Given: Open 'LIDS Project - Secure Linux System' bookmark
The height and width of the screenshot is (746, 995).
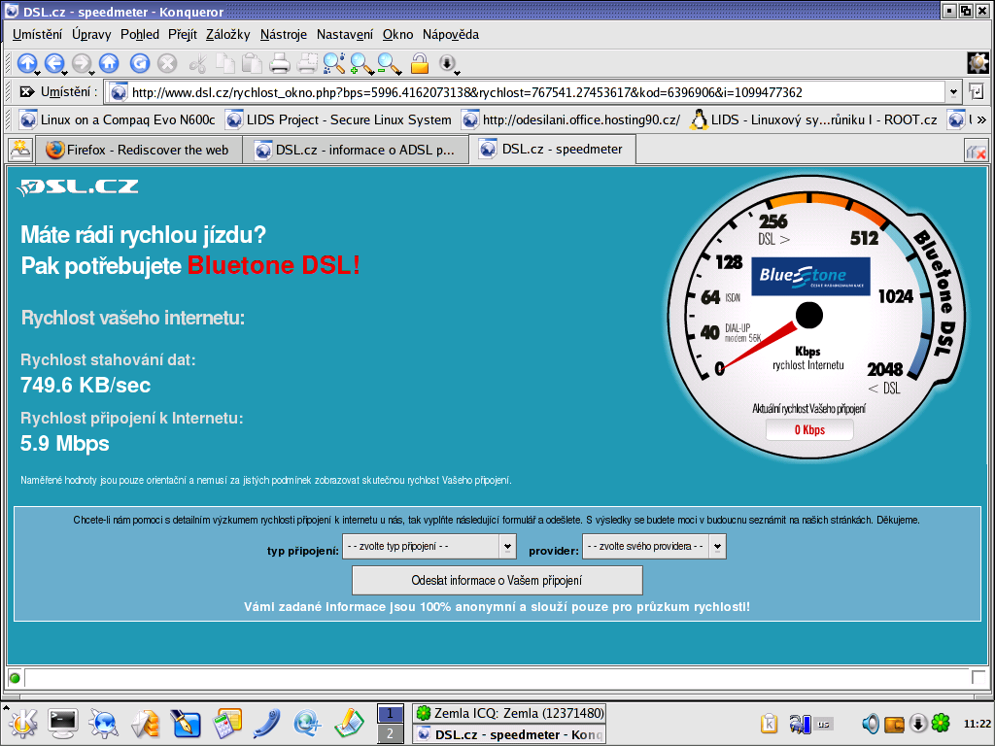Looking at the screenshot, I should click(339, 119).
